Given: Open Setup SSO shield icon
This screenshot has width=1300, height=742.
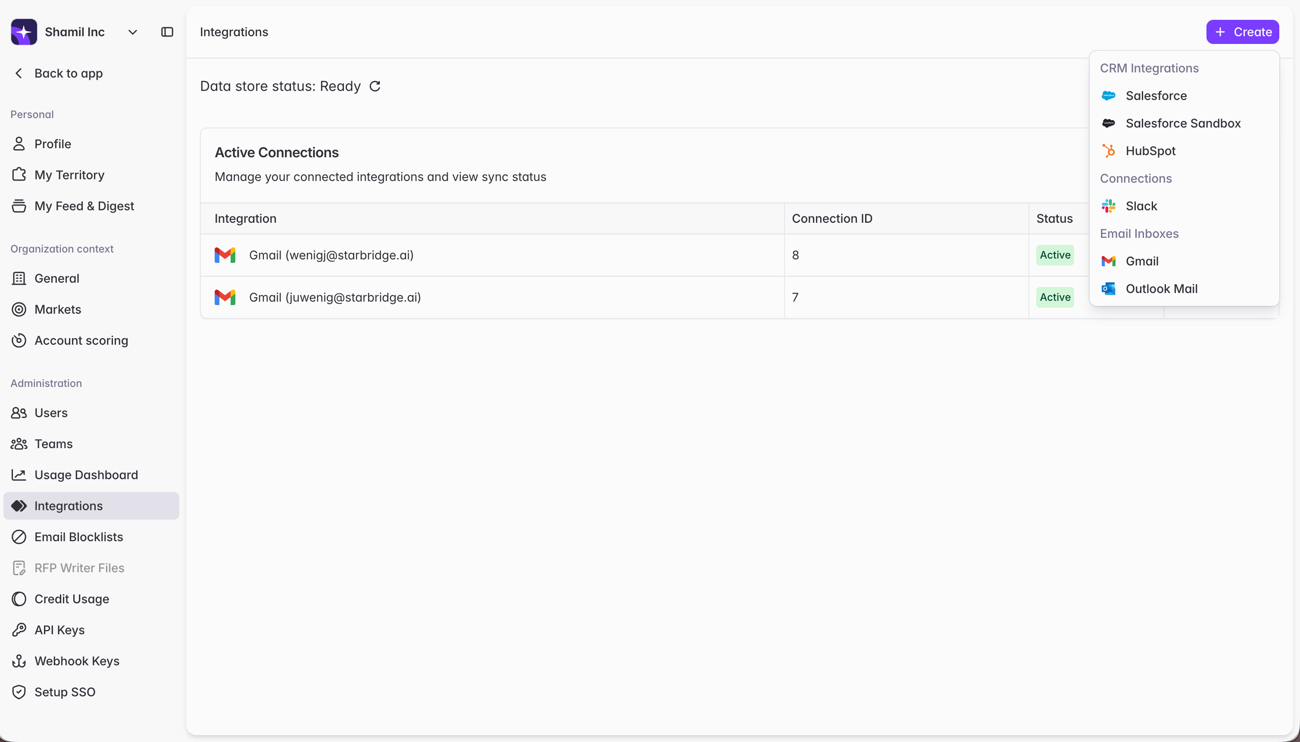Looking at the screenshot, I should pos(19,692).
